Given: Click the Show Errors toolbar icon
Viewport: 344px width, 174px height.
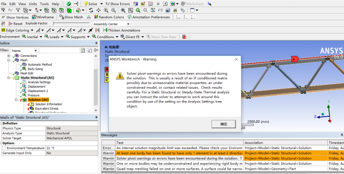Looking at the screenshot, I should pyautogui.click(x=107, y=4).
